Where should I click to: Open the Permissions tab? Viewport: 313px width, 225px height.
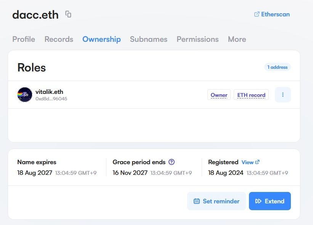[197, 39]
